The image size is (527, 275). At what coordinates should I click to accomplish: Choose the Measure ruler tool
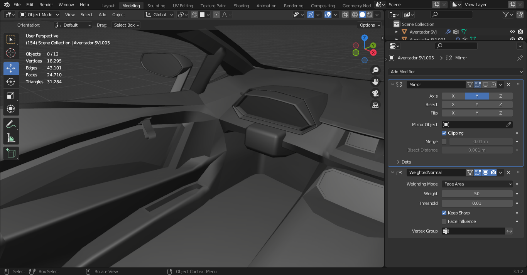pos(11,138)
